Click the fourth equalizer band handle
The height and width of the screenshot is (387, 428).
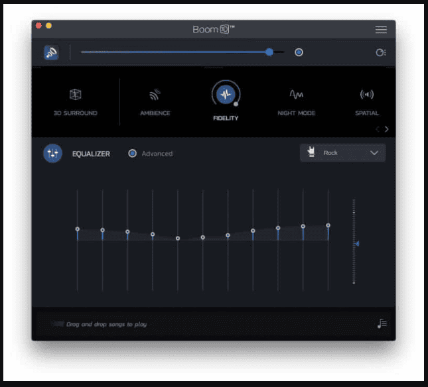tap(153, 234)
